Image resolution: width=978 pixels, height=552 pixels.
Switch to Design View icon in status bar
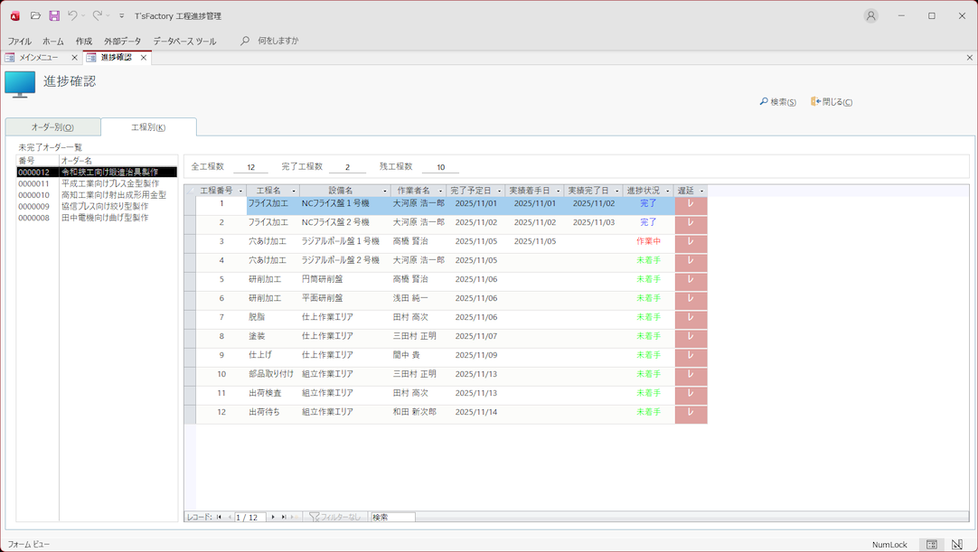pyautogui.click(x=957, y=545)
